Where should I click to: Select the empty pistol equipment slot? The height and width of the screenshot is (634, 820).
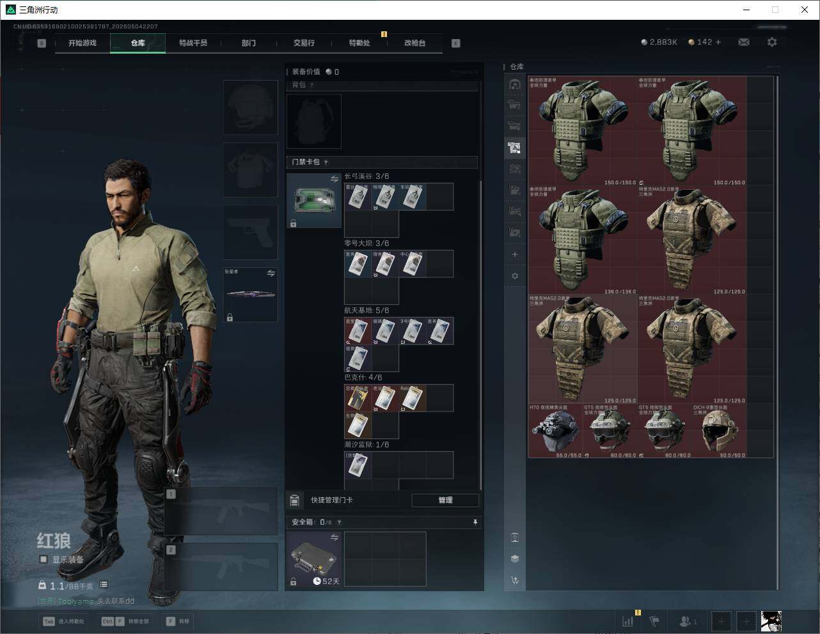click(x=250, y=233)
